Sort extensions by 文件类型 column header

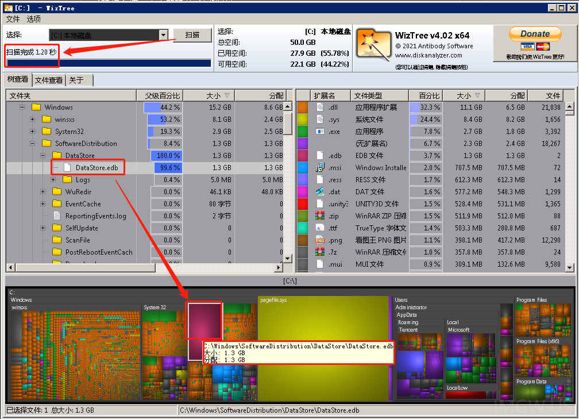(380, 95)
